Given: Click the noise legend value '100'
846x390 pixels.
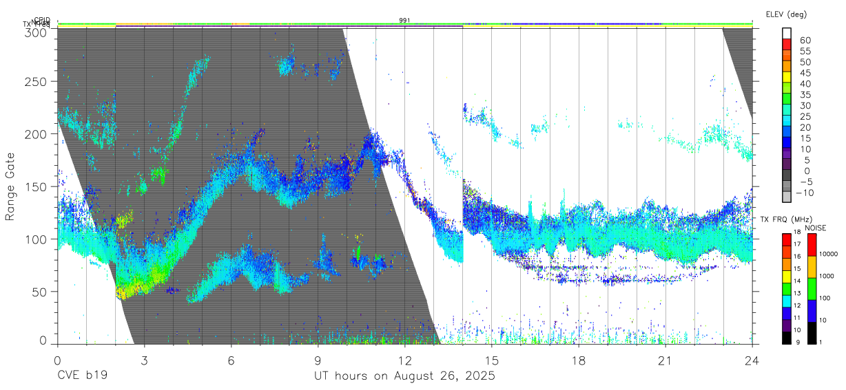Looking at the screenshot, I should pos(825,298).
